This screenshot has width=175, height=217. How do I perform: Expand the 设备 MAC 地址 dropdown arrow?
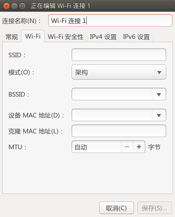coord(159,115)
